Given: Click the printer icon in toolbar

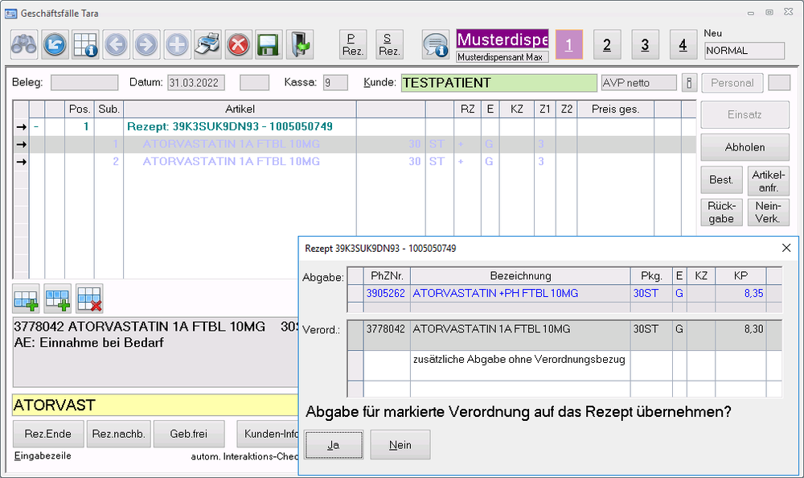Looking at the screenshot, I should click(x=207, y=44).
